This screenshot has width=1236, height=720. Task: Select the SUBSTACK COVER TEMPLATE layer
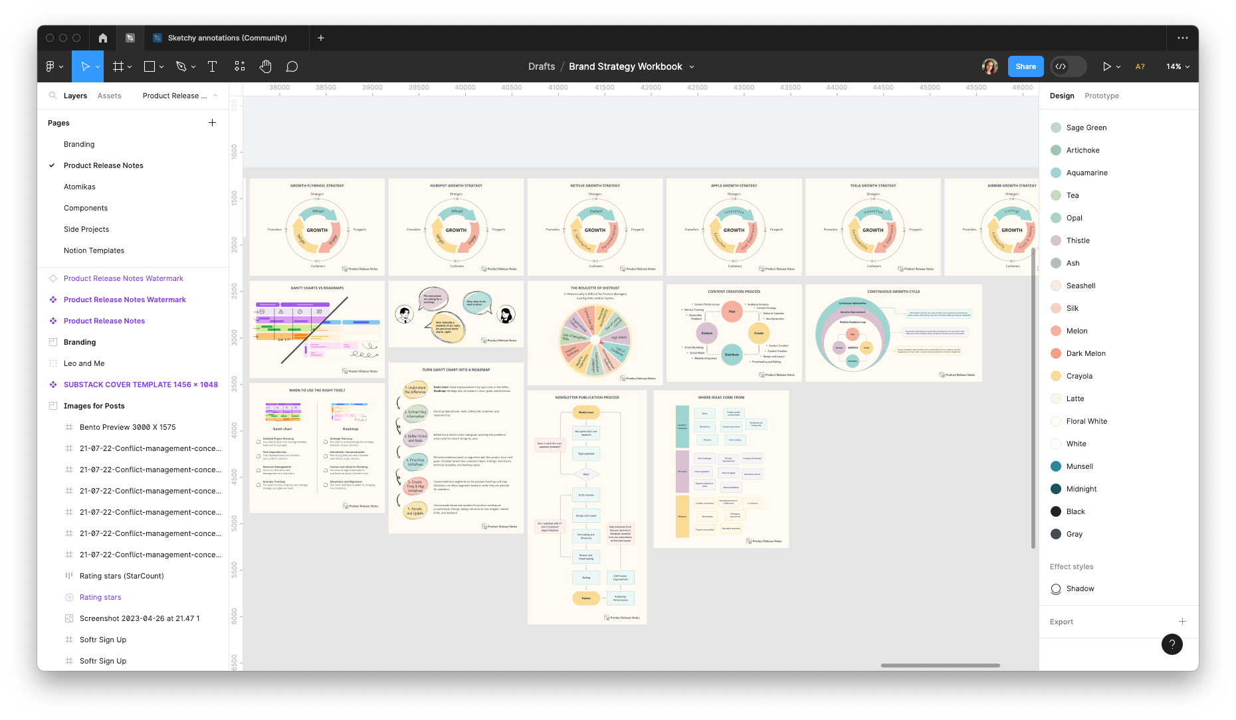click(141, 385)
